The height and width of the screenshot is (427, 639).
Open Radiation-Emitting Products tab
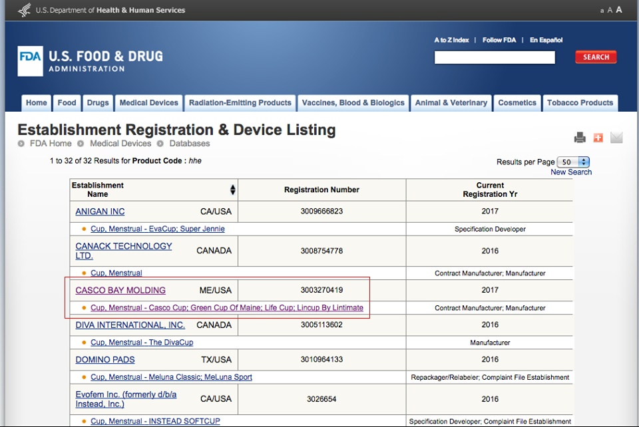(x=240, y=103)
